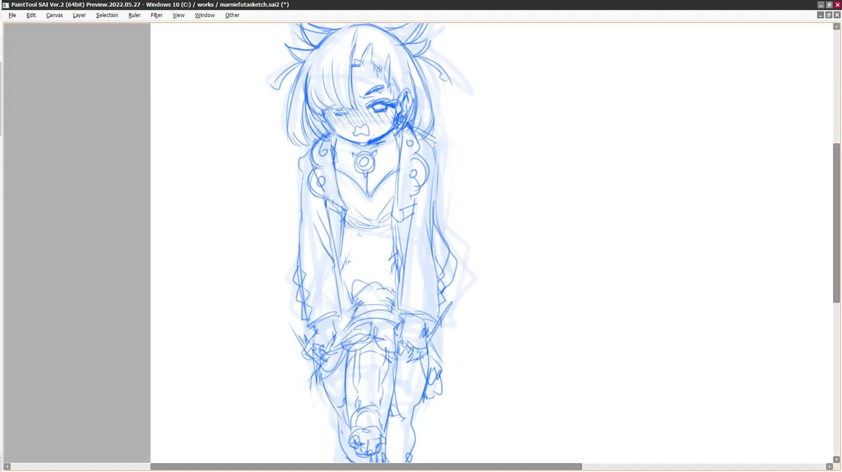Open the Selection menu
842x472 pixels.
[x=107, y=15]
